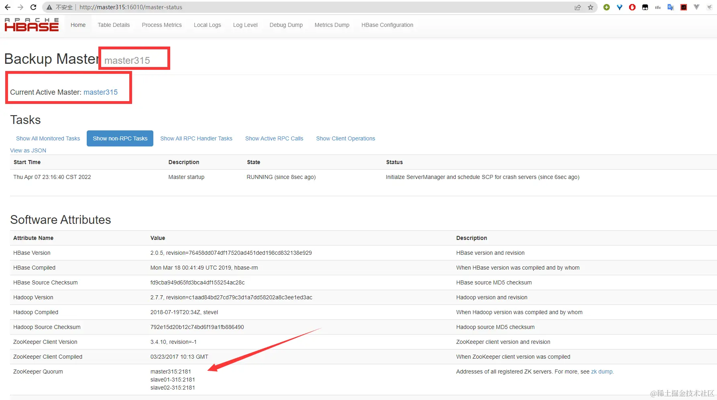Open the Home navigation item
717x400 pixels.
pyautogui.click(x=78, y=25)
